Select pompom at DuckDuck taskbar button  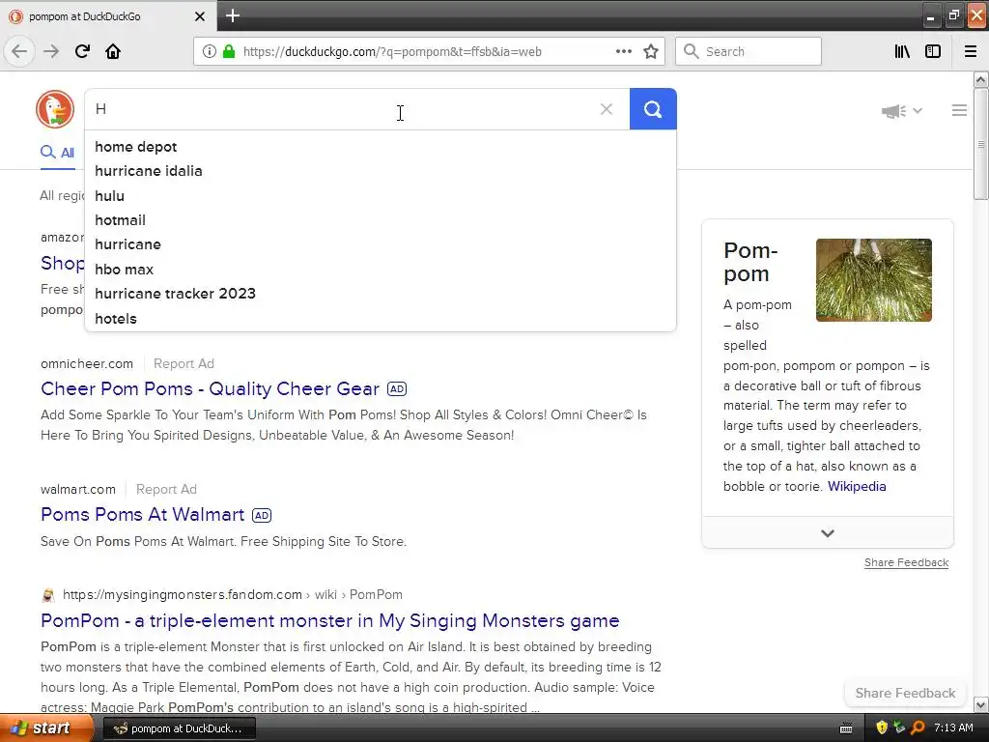pos(179,728)
